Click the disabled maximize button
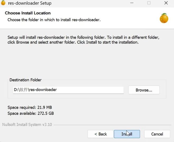This screenshot has width=174, height=142. tap(149, 3)
